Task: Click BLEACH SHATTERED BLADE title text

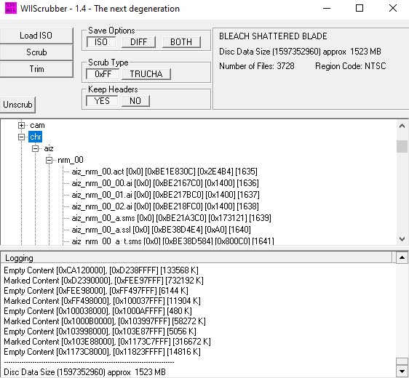Action: pyautogui.click(x=273, y=36)
